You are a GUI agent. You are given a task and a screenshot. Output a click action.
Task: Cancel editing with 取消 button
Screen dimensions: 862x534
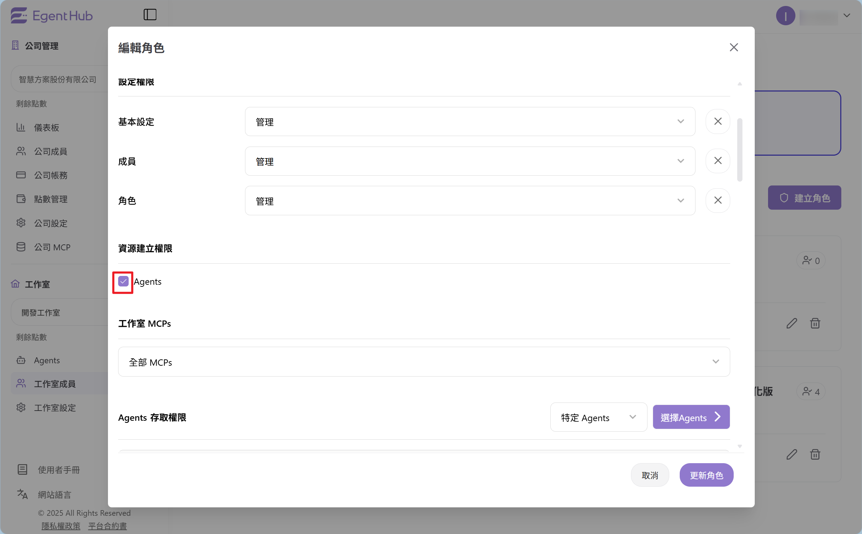(x=650, y=475)
